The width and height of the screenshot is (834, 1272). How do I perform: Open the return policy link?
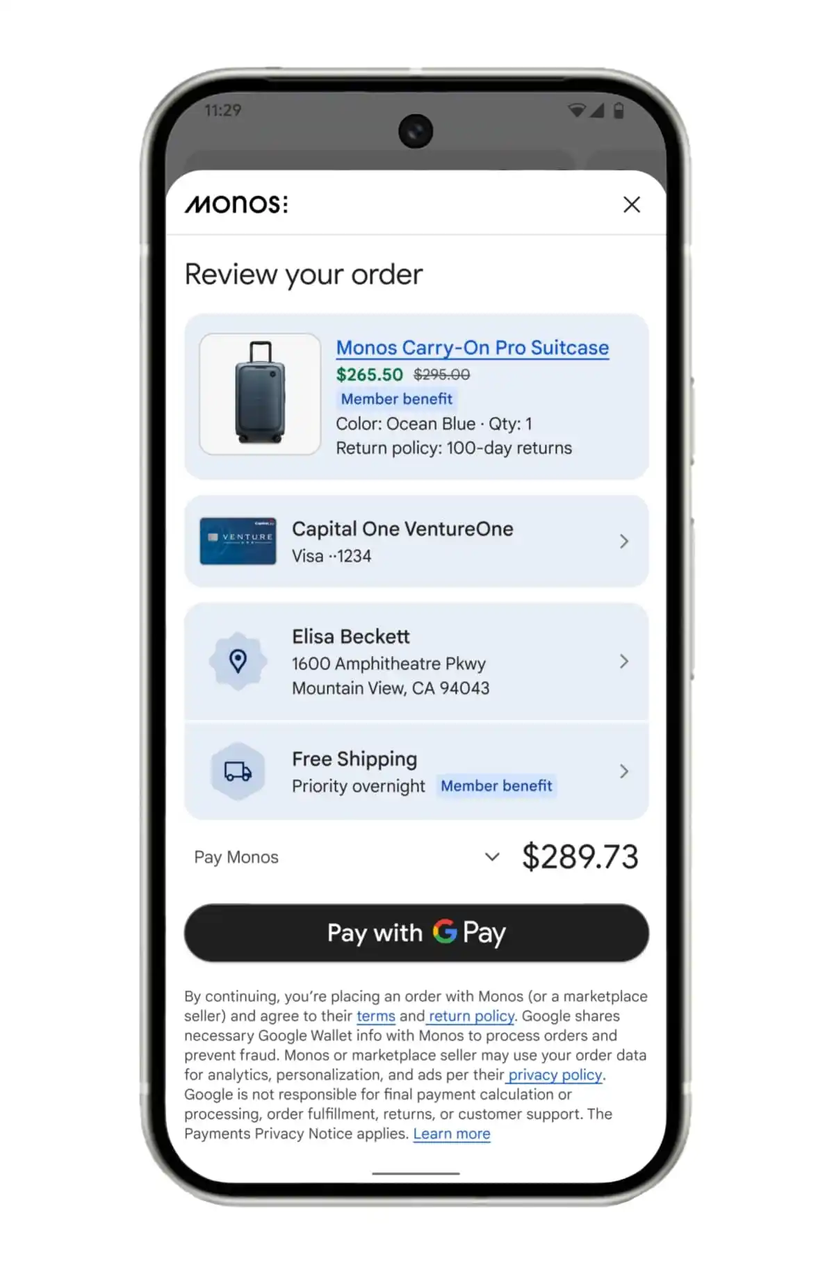[471, 1016]
